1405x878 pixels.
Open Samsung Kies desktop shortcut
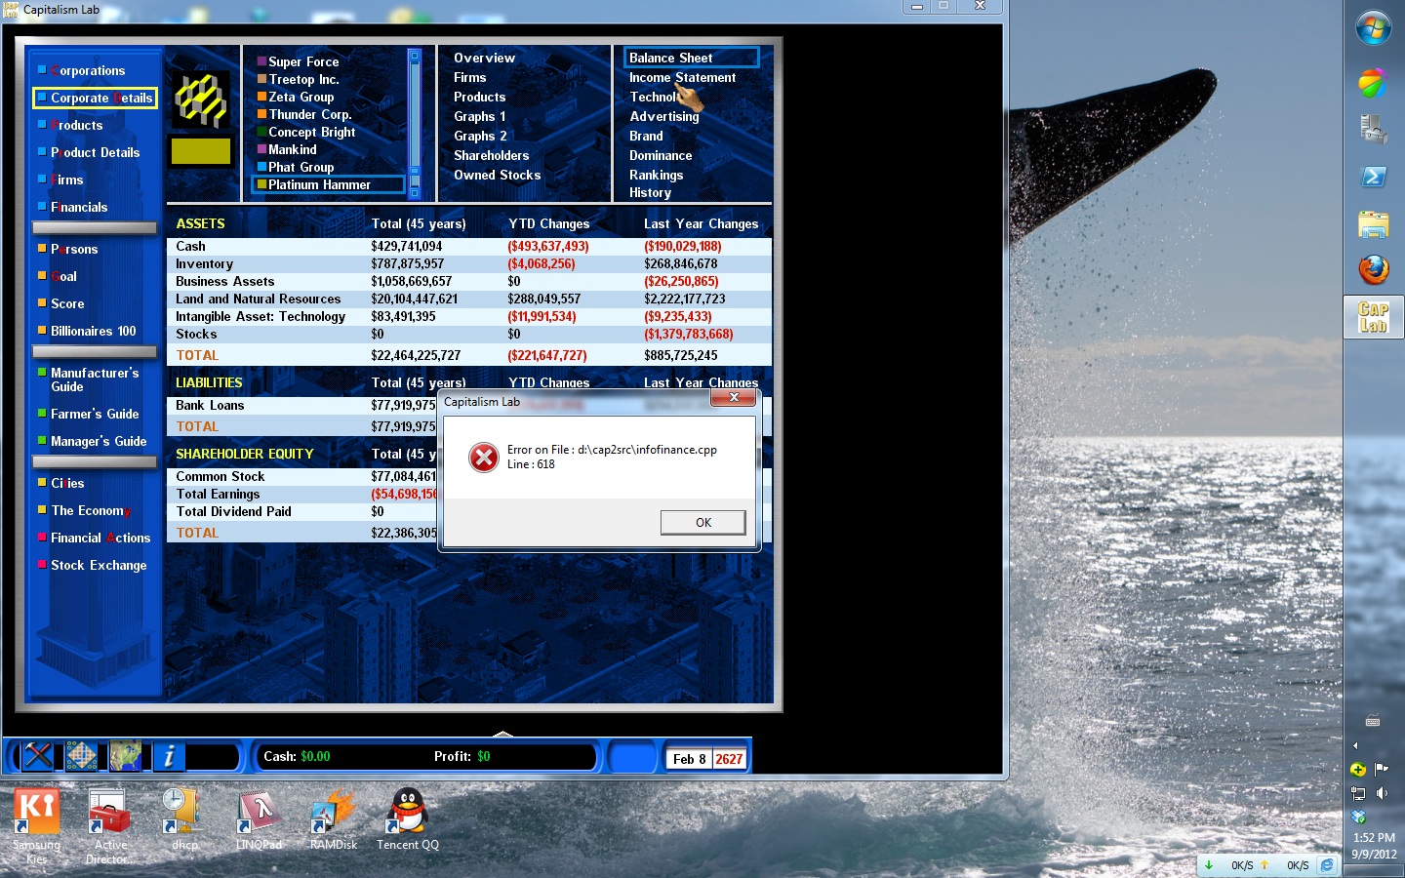pos(37,825)
